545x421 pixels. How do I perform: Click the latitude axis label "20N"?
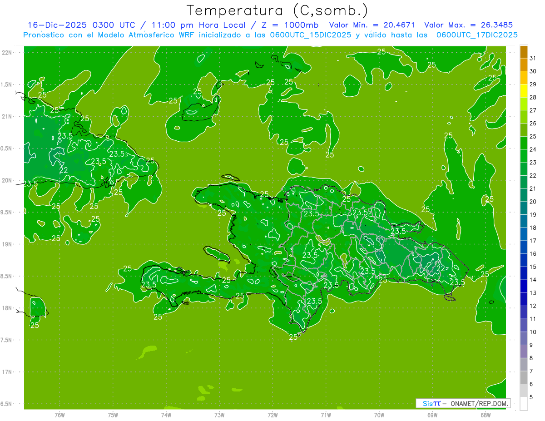[7, 180]
